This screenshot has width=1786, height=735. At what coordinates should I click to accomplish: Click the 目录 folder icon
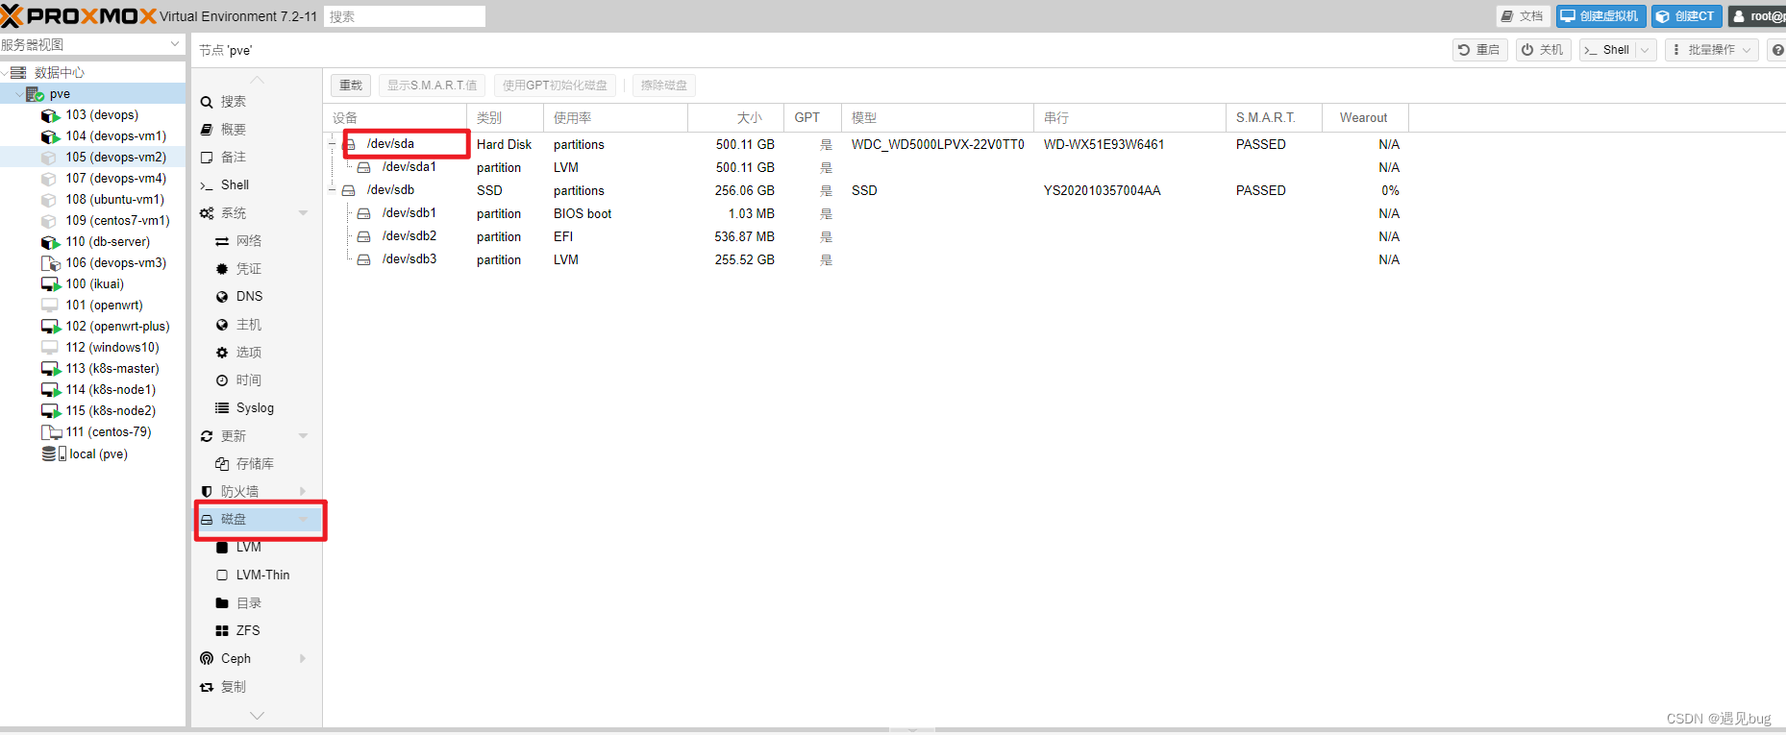tap(222, 603)
